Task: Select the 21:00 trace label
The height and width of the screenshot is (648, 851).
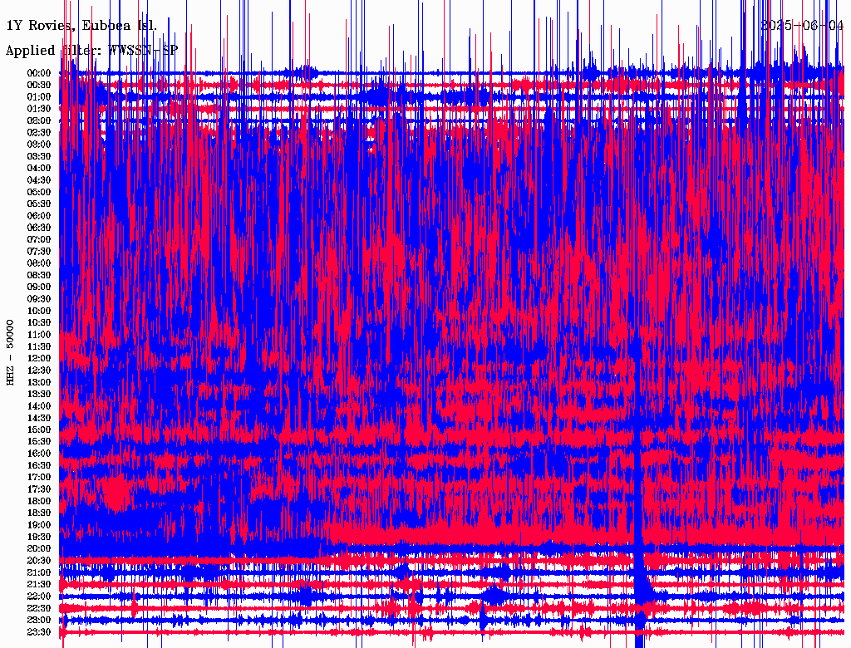Action: point(40,572)
